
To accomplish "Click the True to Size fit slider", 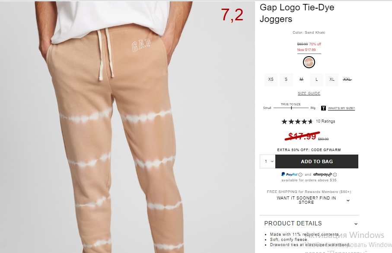I will (x=291, y=108).
